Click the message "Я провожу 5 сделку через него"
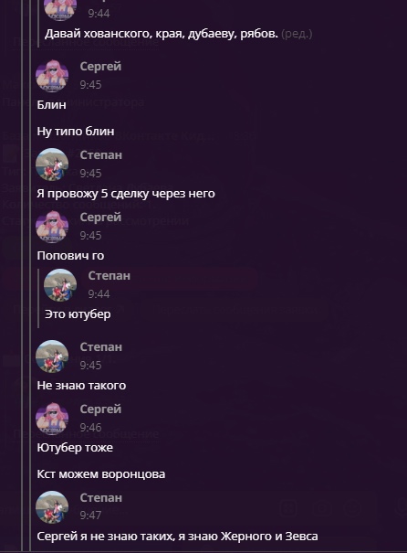The height and width of the screenshot is (553, 407). click(x=126, y=194)
